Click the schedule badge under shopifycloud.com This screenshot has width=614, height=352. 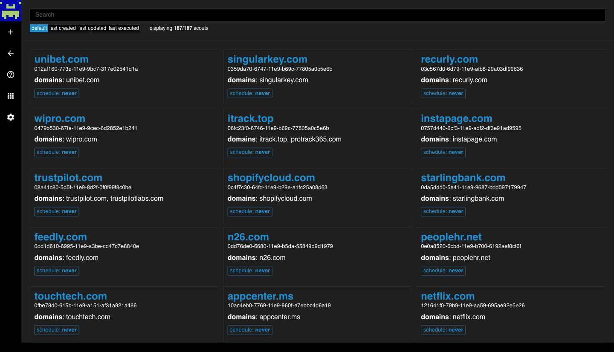[x=250, y=211]
